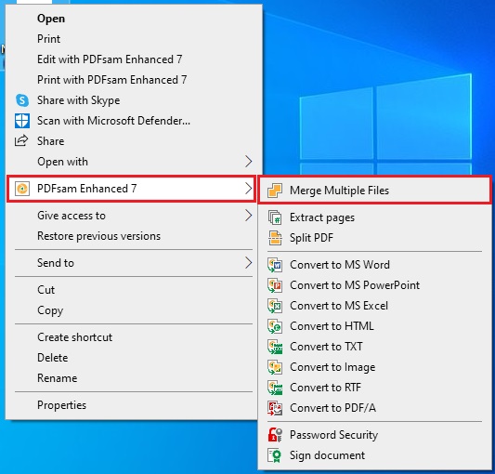Expand the Send to submenu arrow
Screen dimensions: 495x474
tap(249, 263)
